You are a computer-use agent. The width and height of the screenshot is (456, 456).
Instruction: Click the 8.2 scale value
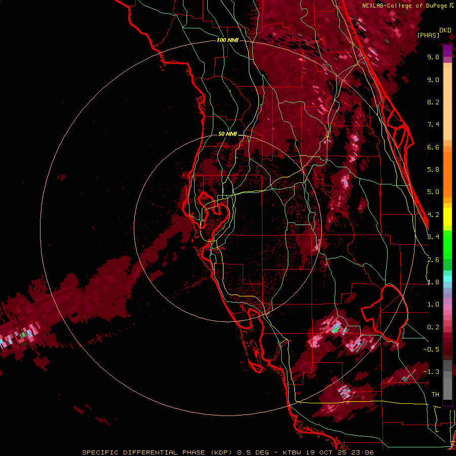(433, 102)
